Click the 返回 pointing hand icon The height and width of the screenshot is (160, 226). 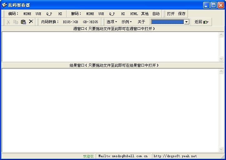[x=206, y=22]
